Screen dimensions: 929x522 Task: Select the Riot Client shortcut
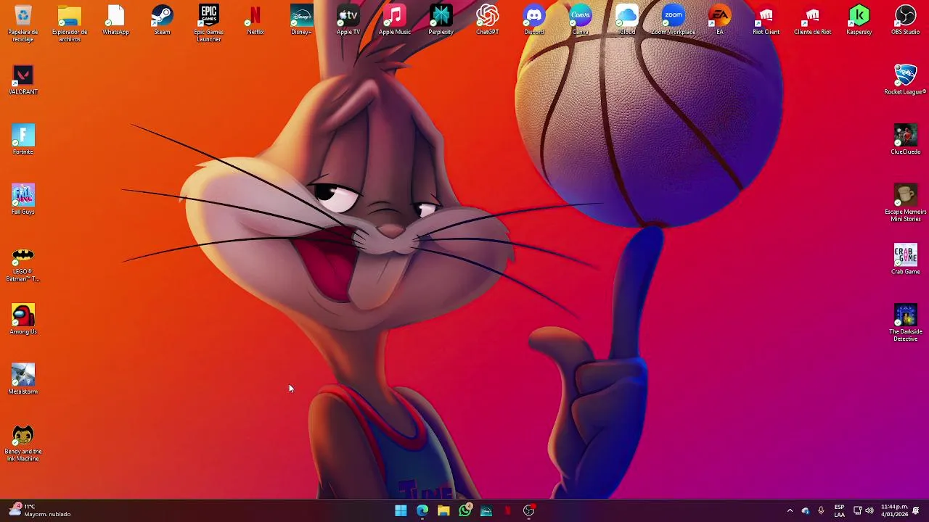pyautogui.click(x=766, y=20)
